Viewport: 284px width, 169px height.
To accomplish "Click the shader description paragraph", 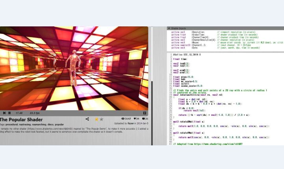I will point(74,130).
